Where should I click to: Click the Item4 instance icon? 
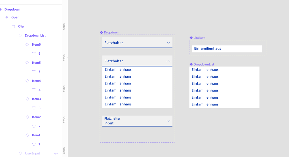27,81
